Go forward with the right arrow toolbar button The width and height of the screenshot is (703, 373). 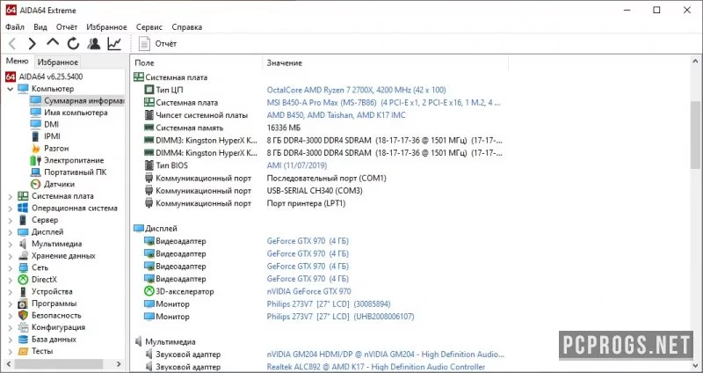point(32,43)
